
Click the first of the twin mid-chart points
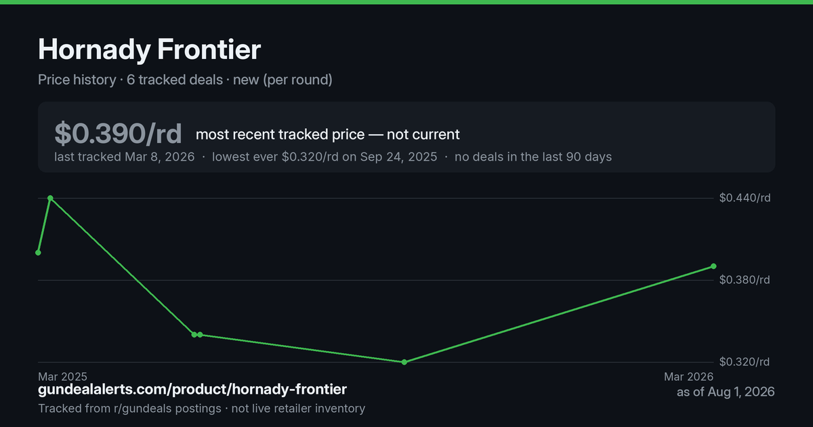[194, 334]
